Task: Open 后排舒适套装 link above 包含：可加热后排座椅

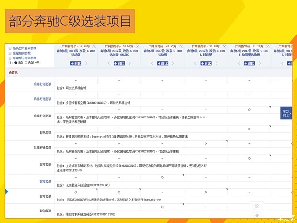Action: (43, 84)
